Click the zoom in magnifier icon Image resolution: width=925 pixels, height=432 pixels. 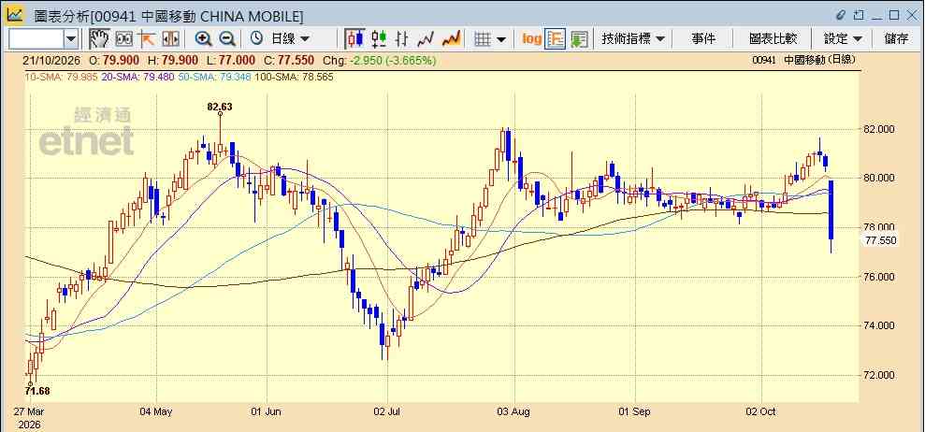pos(204,39)
